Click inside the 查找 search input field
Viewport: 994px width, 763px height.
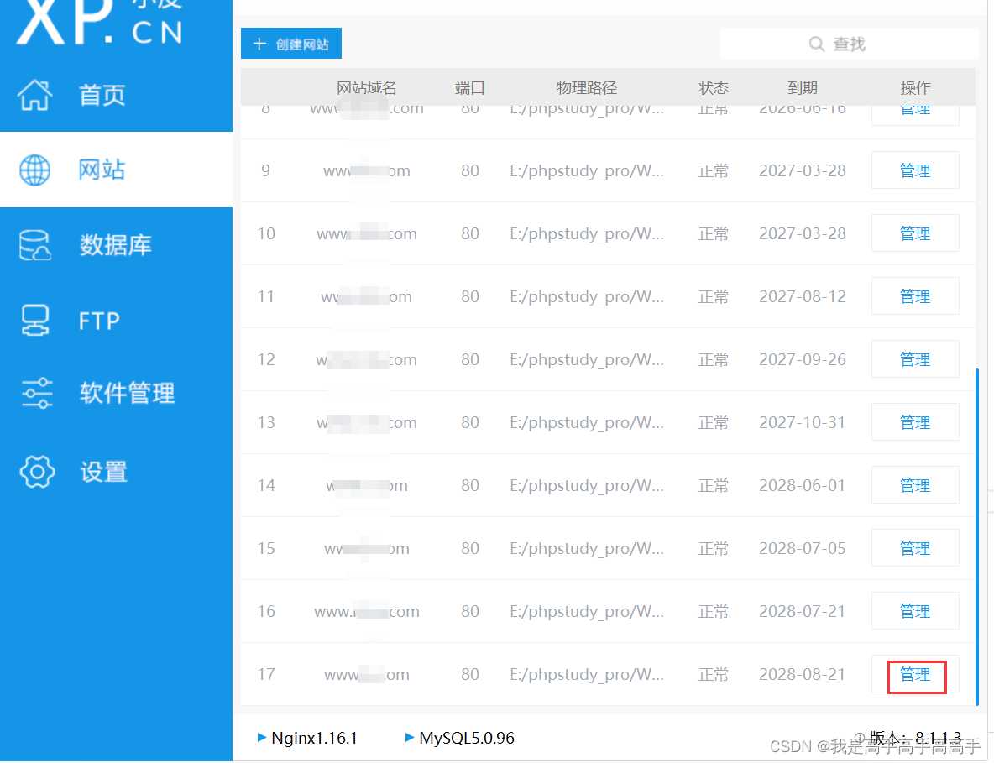873,44
